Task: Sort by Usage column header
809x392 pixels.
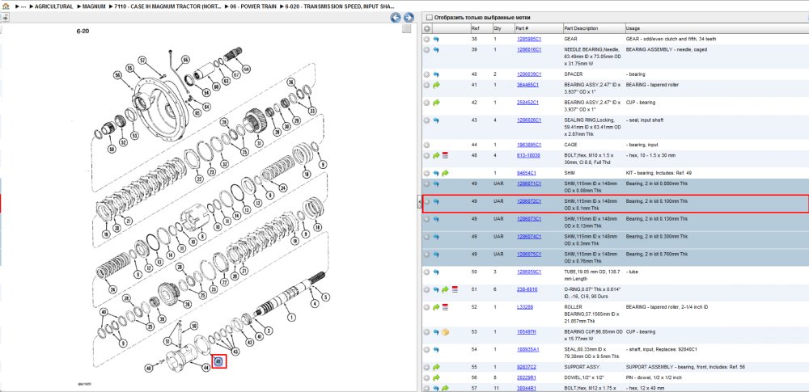Action: 716,28
